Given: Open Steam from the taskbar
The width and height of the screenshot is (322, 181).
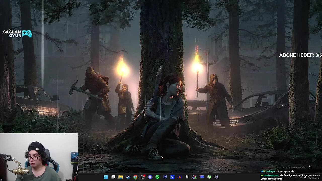Looking at the screenshot, I should tap(128, 177).
